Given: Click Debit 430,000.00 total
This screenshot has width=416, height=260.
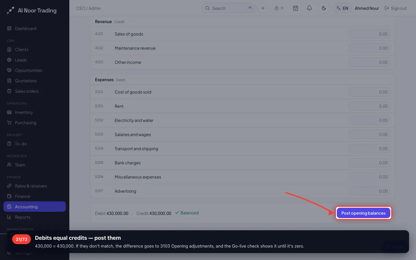Looking at the screenshot, I should (112, 213).
